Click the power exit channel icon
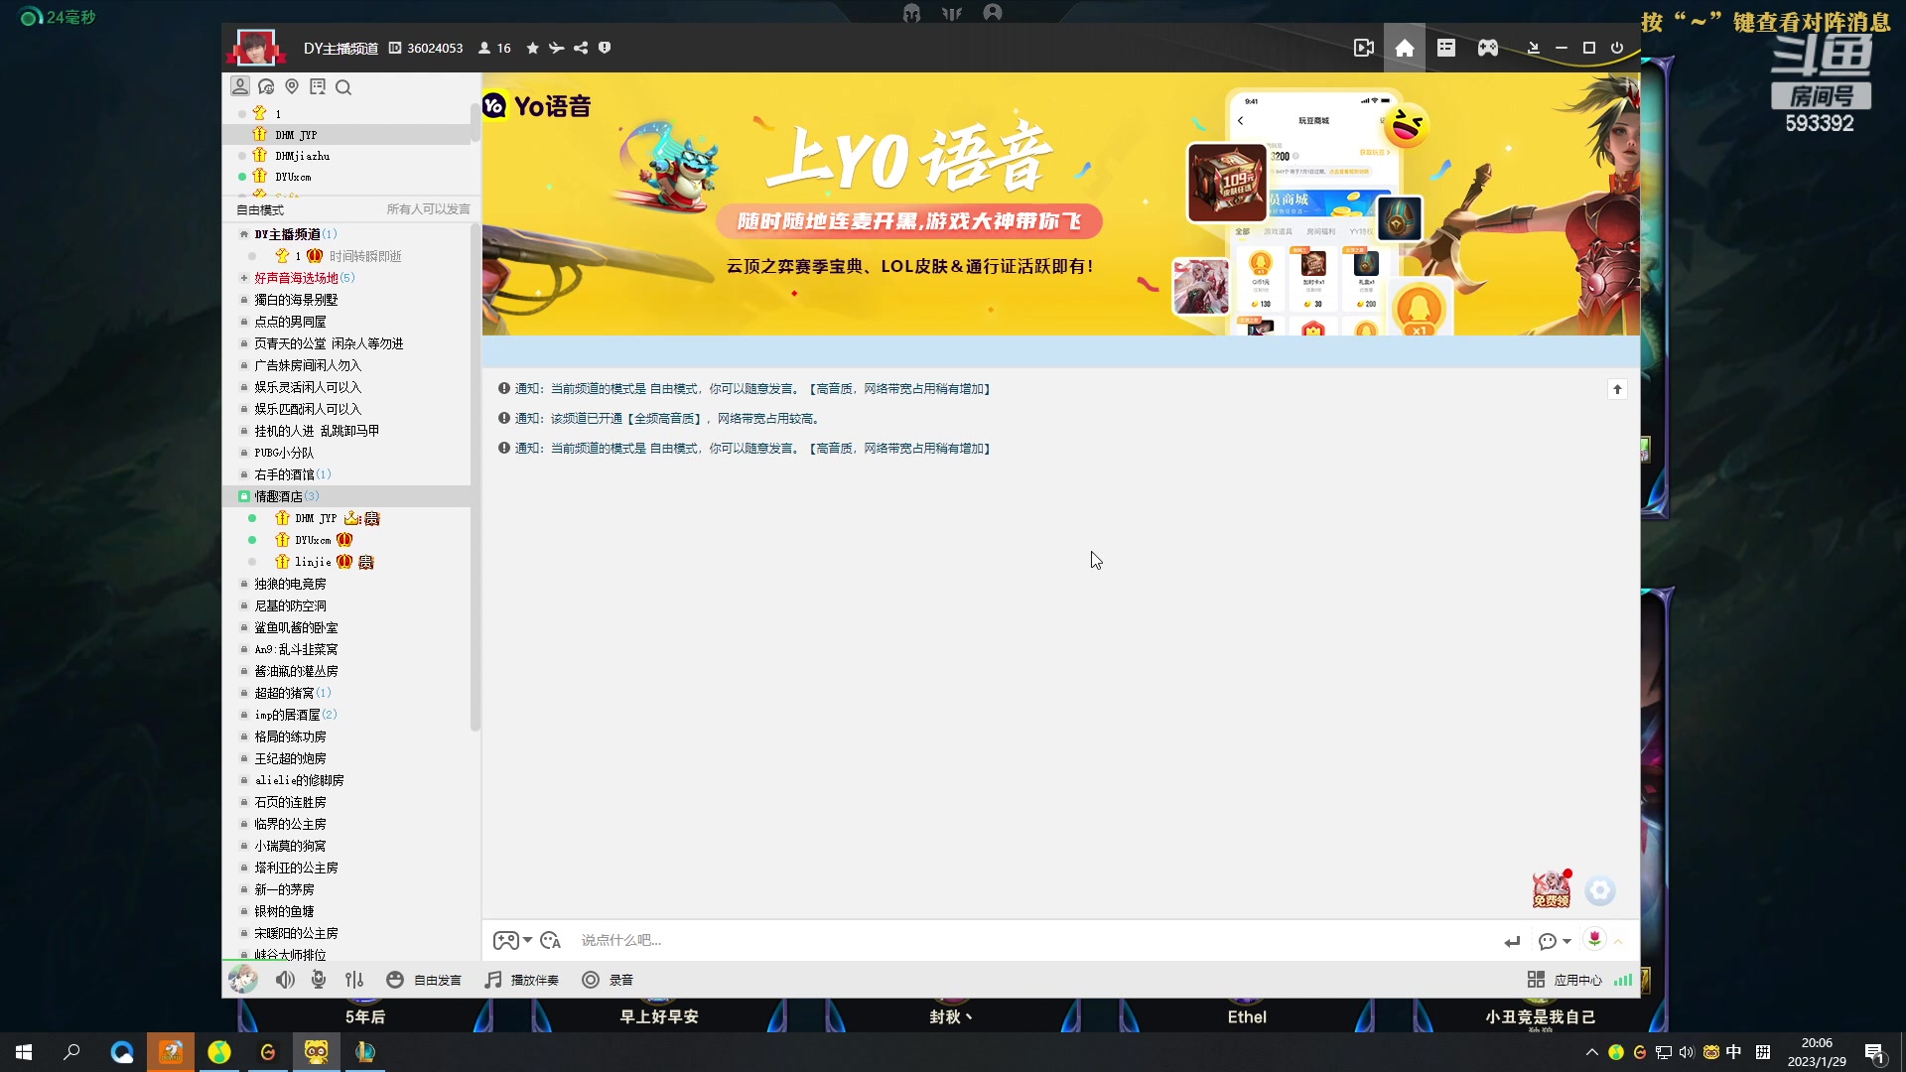Image resolution: width=1906 pixels, height=1072 pixels. [1617, 48]
